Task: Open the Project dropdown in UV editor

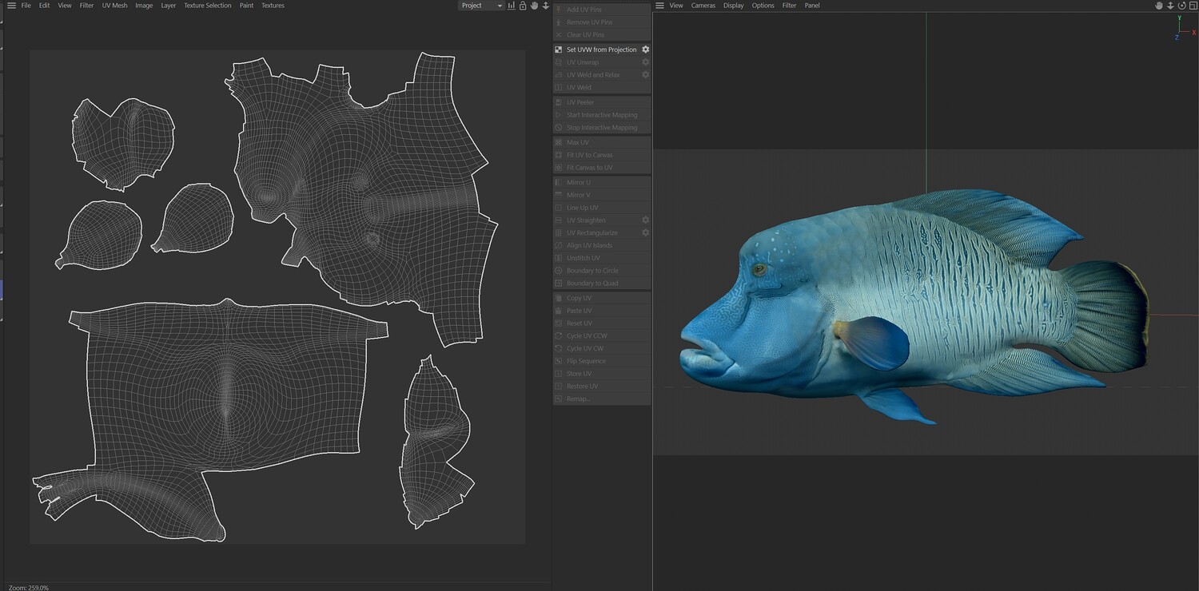Action: tap(482, 6)
